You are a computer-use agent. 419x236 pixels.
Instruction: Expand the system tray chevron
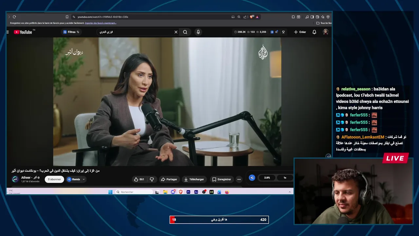[x=290, y=192]
